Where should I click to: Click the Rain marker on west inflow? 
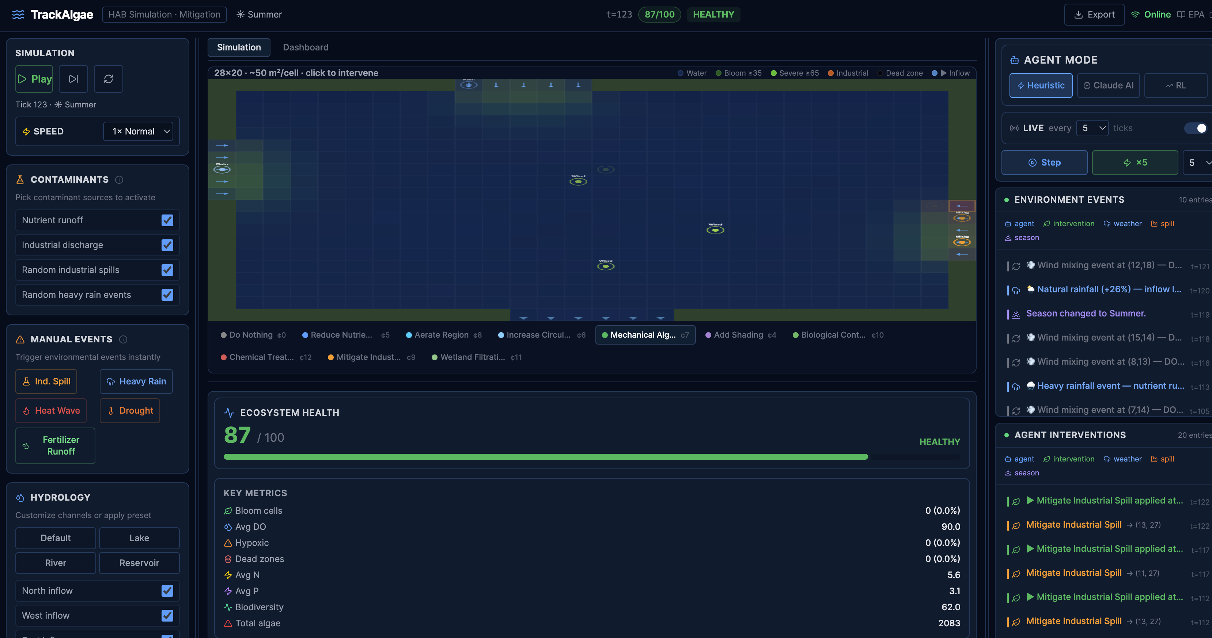tap(222, 170)
